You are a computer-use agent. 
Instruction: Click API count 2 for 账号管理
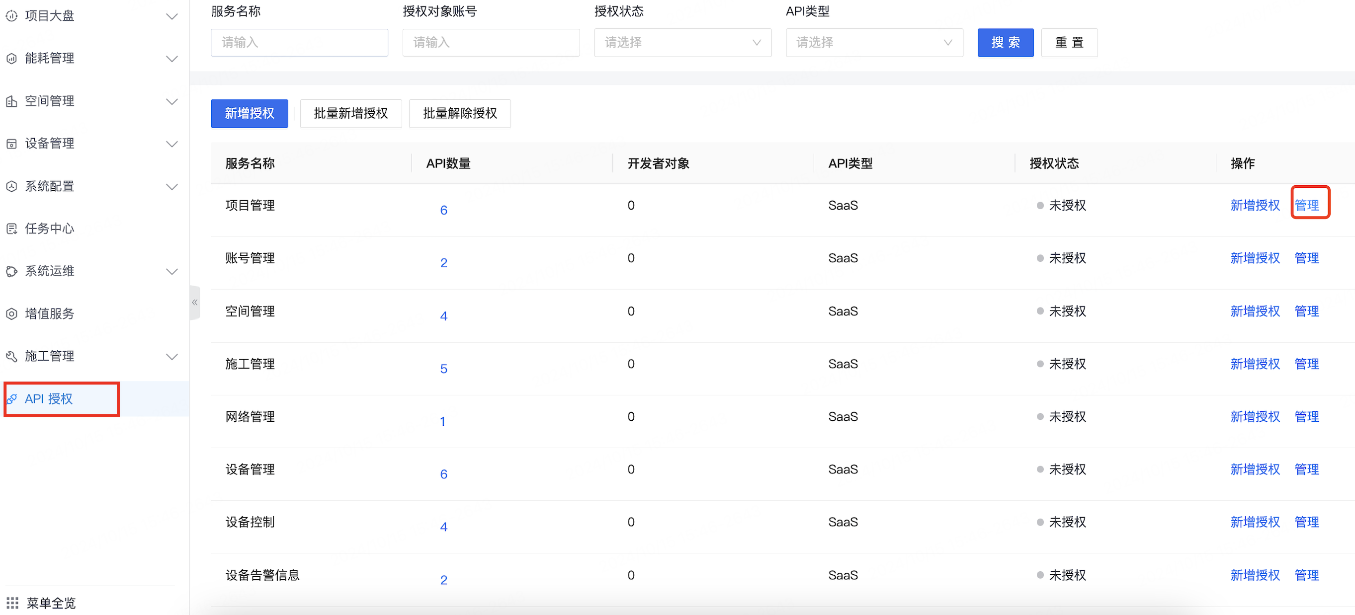(443, 263)
